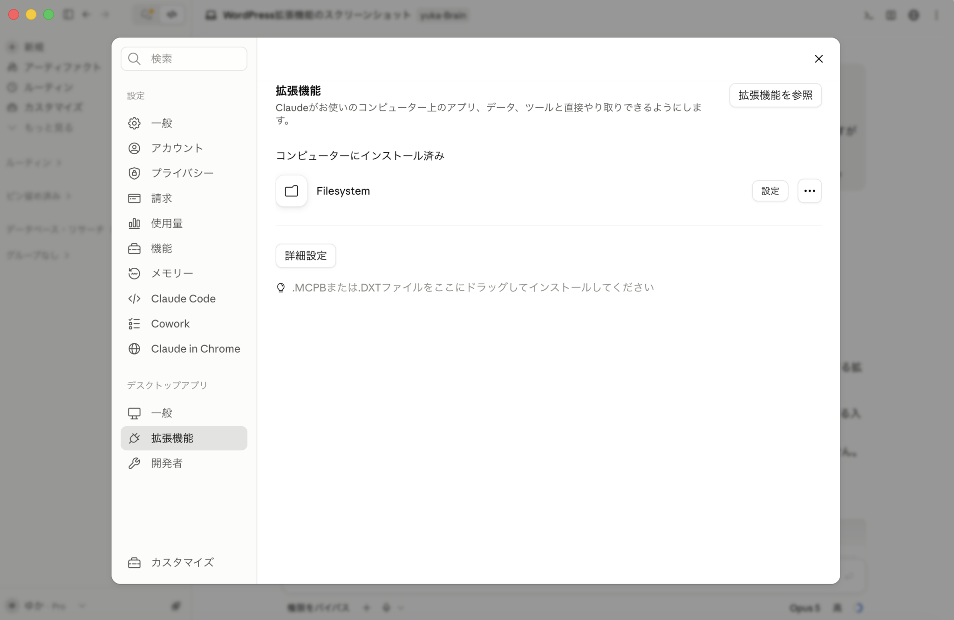Click the sidebar toggle icon in title bar

coord(68,14)
